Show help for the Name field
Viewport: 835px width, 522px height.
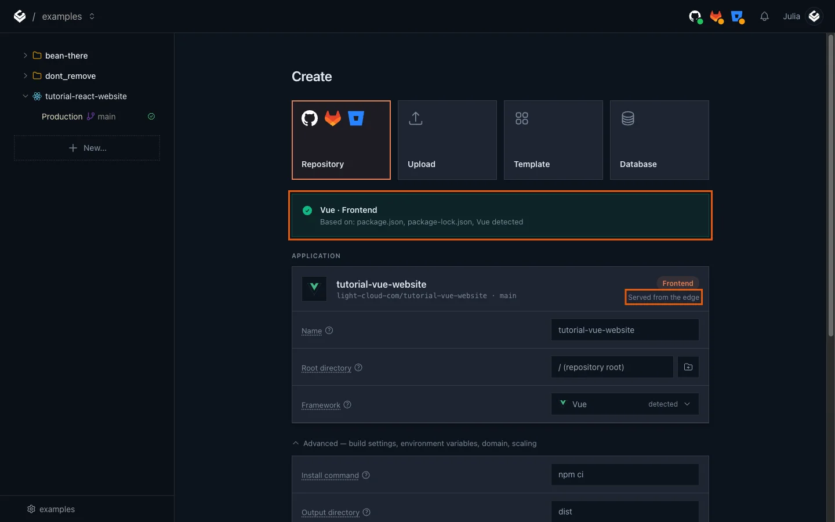click(329, 331)
